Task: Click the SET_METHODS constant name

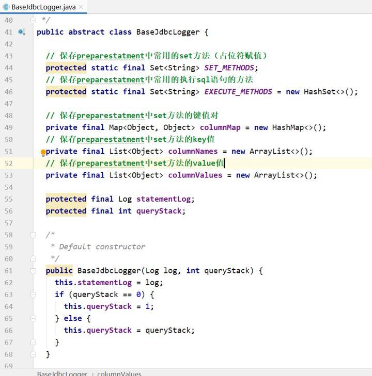Action: point(230,68)
